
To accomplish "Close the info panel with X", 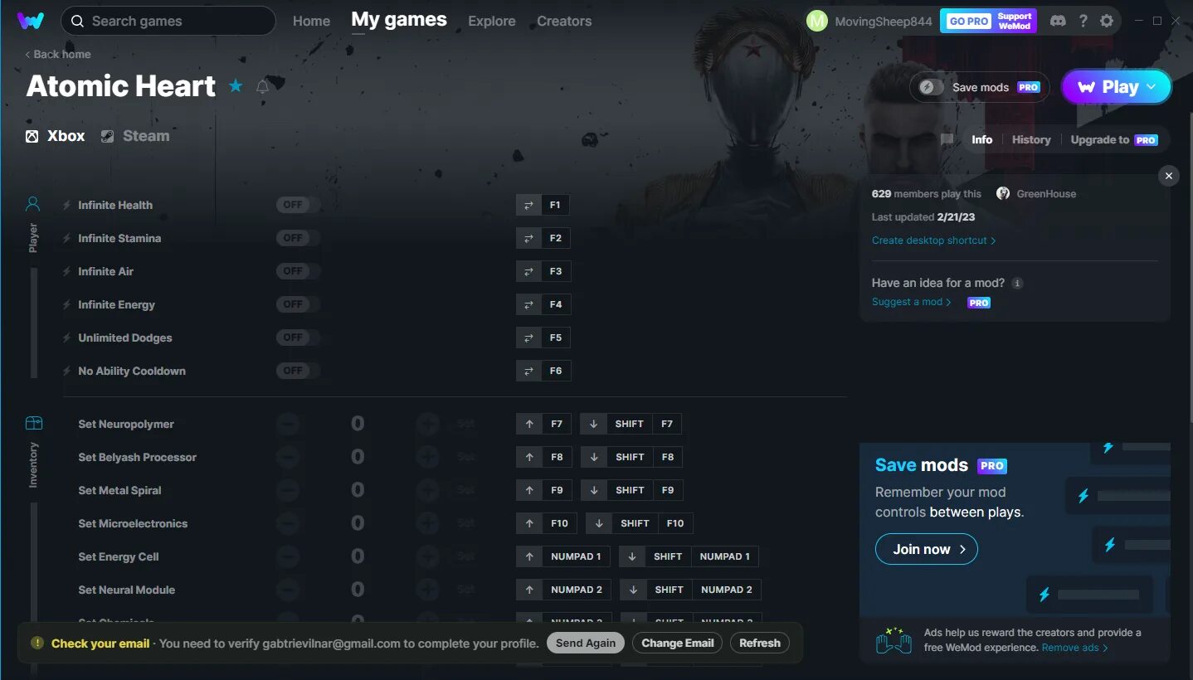I will [1168, 176].
